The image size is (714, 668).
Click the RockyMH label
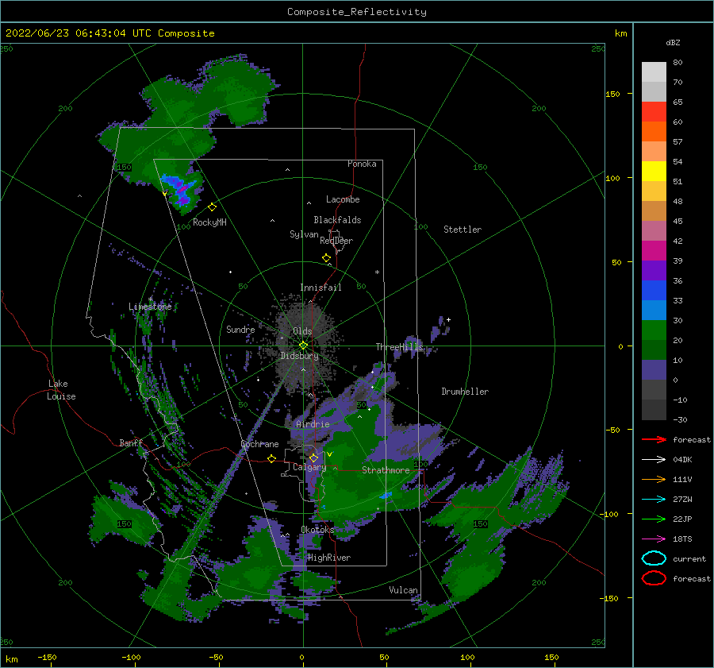tap(209, 222)
